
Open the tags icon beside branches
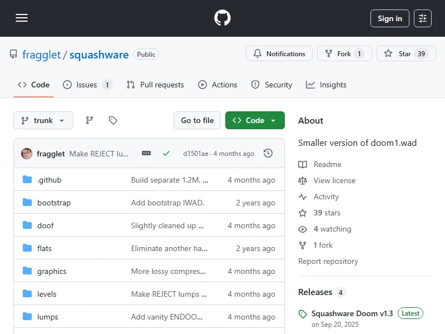[x=113, y=120]
